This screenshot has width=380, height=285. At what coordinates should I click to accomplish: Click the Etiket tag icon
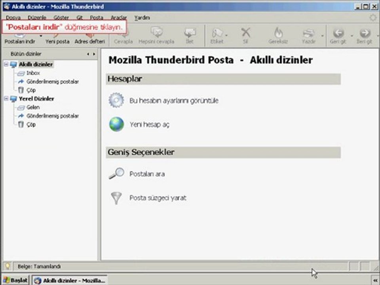coord(217,36)
